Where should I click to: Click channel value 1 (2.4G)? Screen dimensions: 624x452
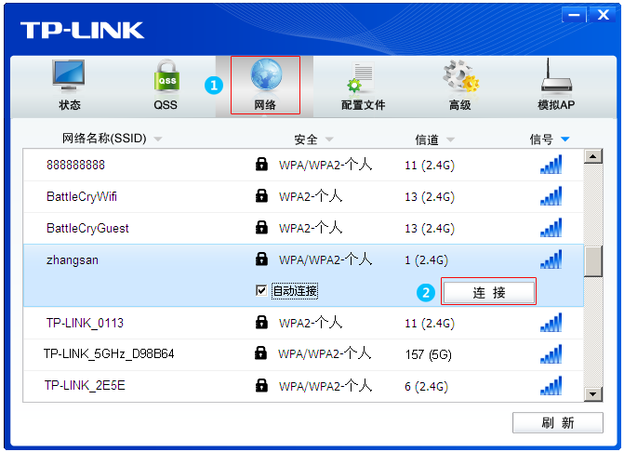point(426,260)
